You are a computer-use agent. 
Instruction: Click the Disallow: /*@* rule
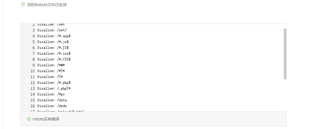click(51, 65)
